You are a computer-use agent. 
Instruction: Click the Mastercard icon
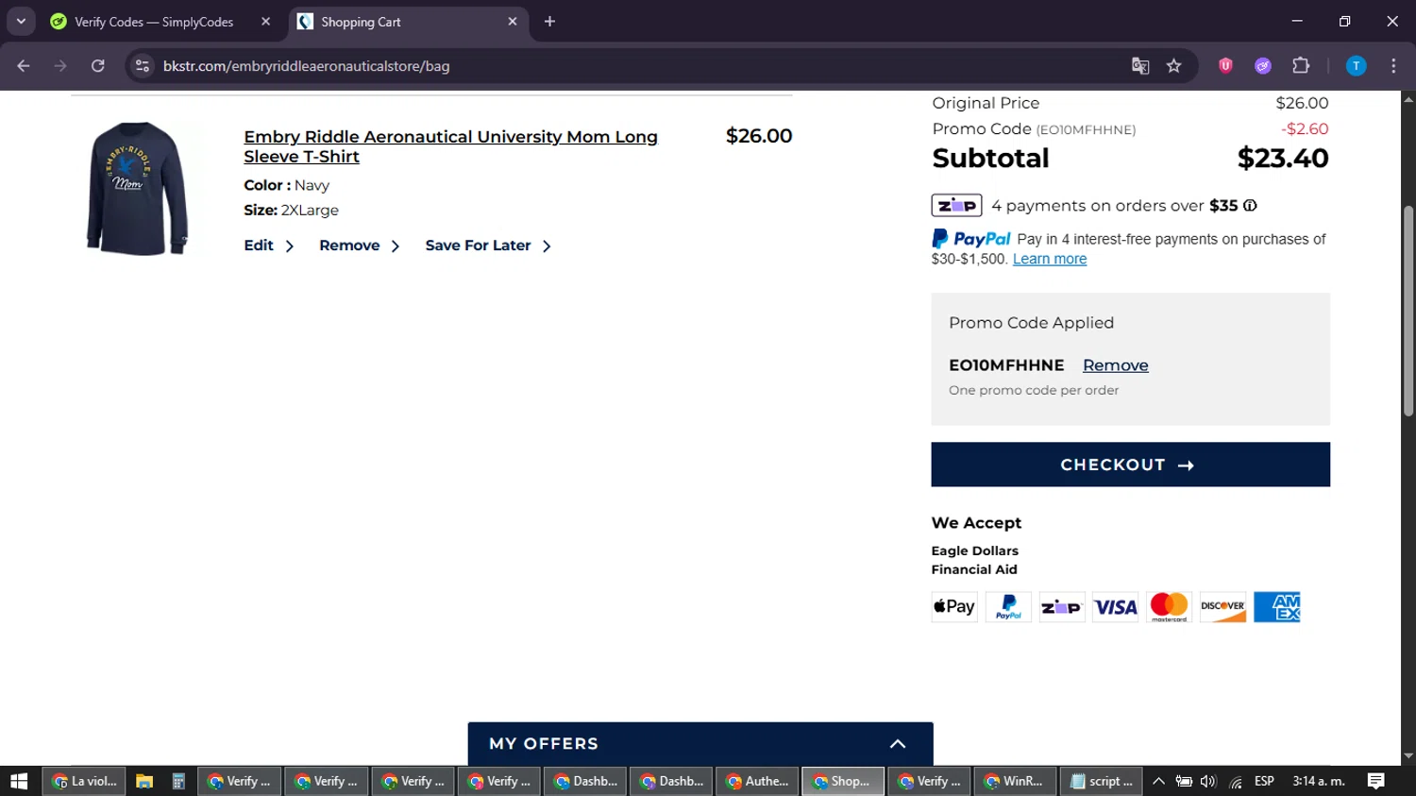pos(1170,607)
